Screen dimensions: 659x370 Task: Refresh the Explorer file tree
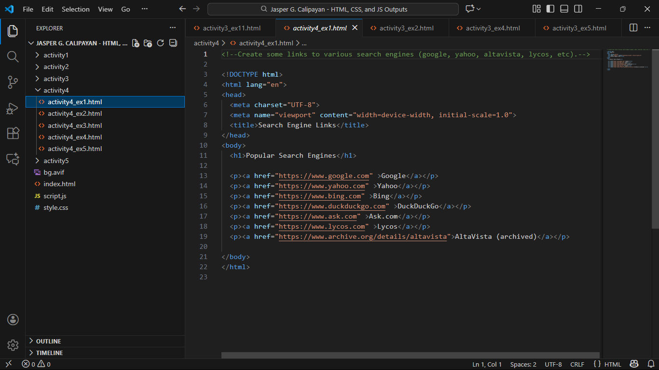coord(161,43)
